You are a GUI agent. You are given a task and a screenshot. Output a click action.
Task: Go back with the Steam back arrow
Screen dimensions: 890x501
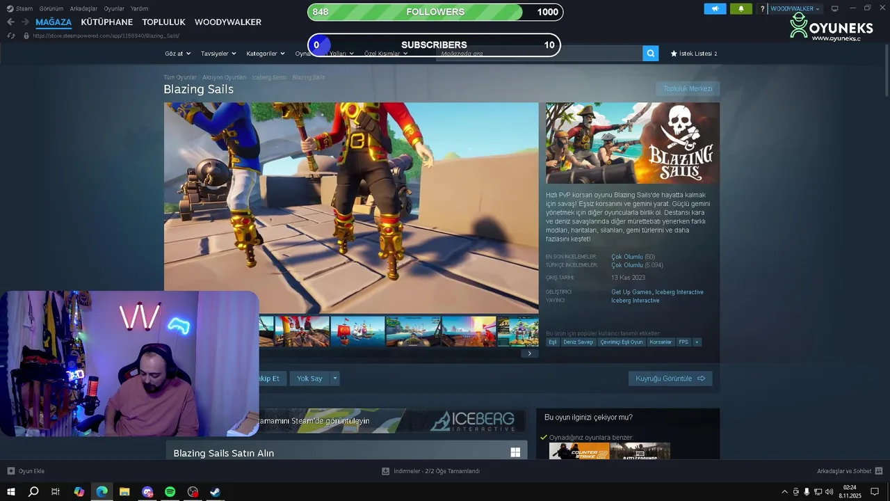(10, 22)
